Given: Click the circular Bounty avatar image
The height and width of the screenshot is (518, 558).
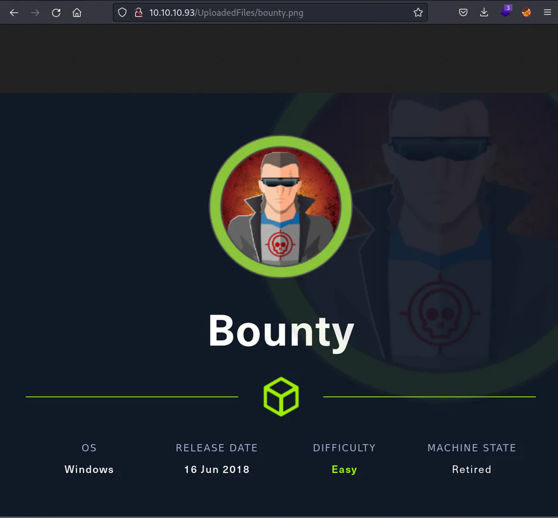Looking at the screenshot, I should coord(281,206).
